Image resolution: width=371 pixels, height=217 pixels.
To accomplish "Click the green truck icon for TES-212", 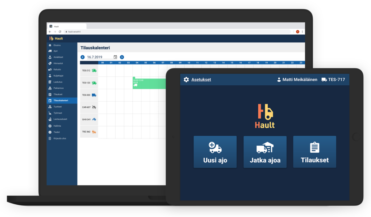I will (x=94, y=71).
